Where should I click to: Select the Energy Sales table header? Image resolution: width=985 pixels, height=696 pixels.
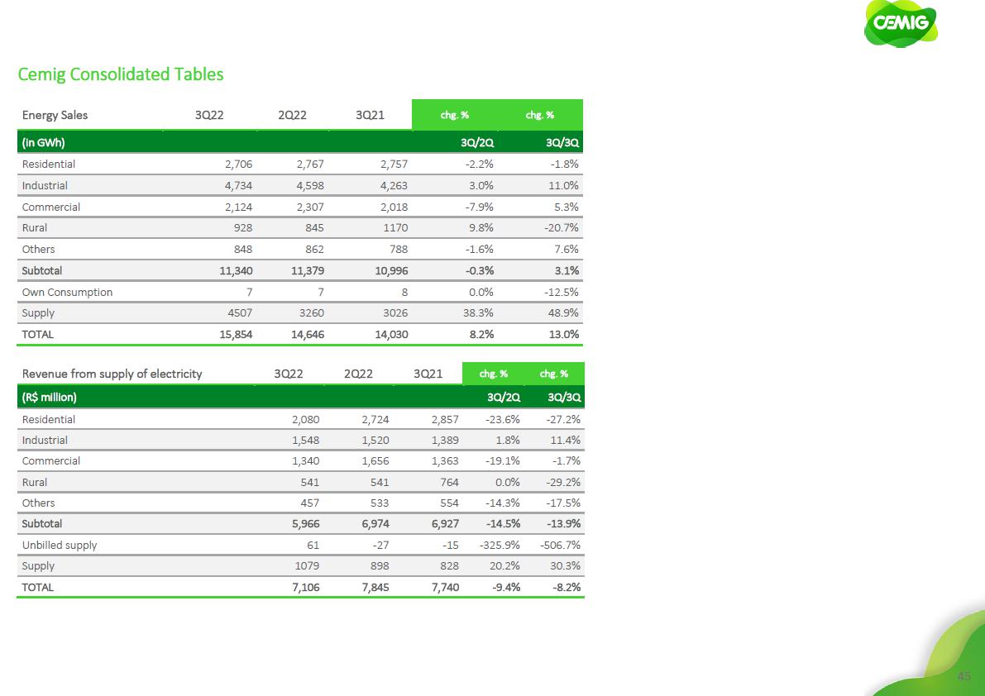pos(55,115)
